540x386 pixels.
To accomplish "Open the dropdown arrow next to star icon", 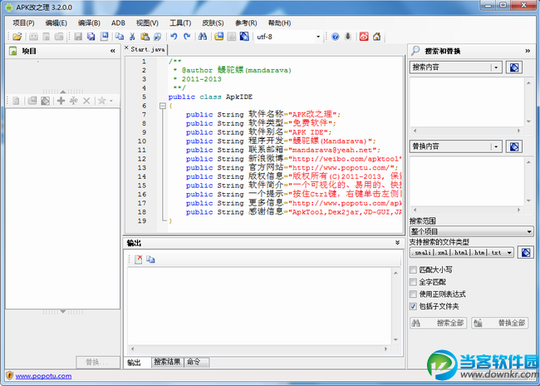I will (111, 101).
